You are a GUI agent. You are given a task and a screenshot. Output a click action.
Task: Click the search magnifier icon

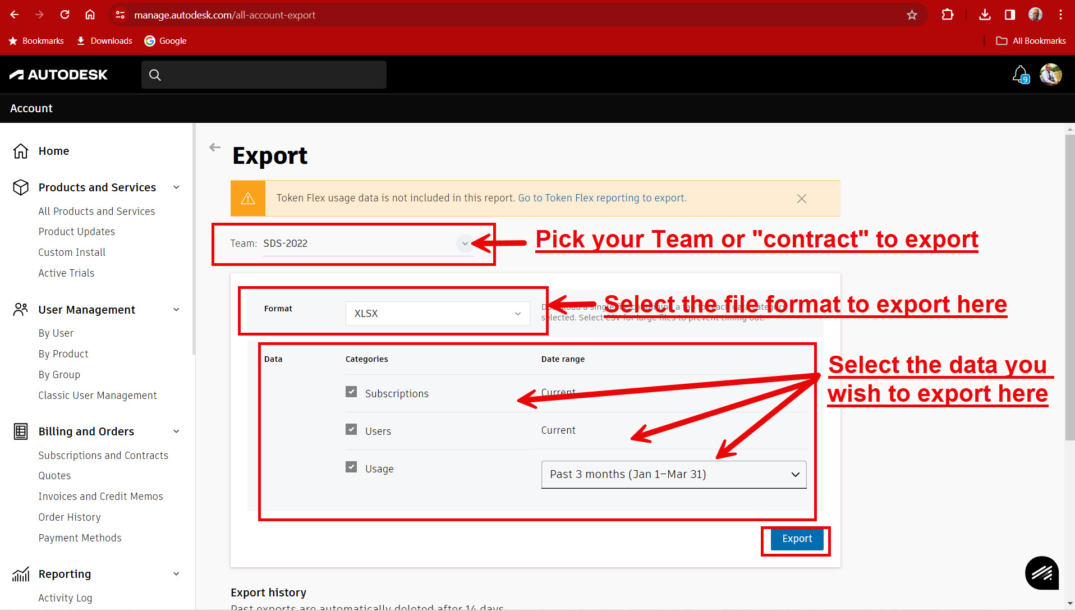coord(155,75)
